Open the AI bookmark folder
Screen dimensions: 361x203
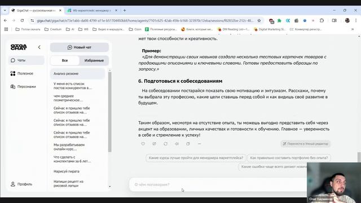[x=70, y=29]
